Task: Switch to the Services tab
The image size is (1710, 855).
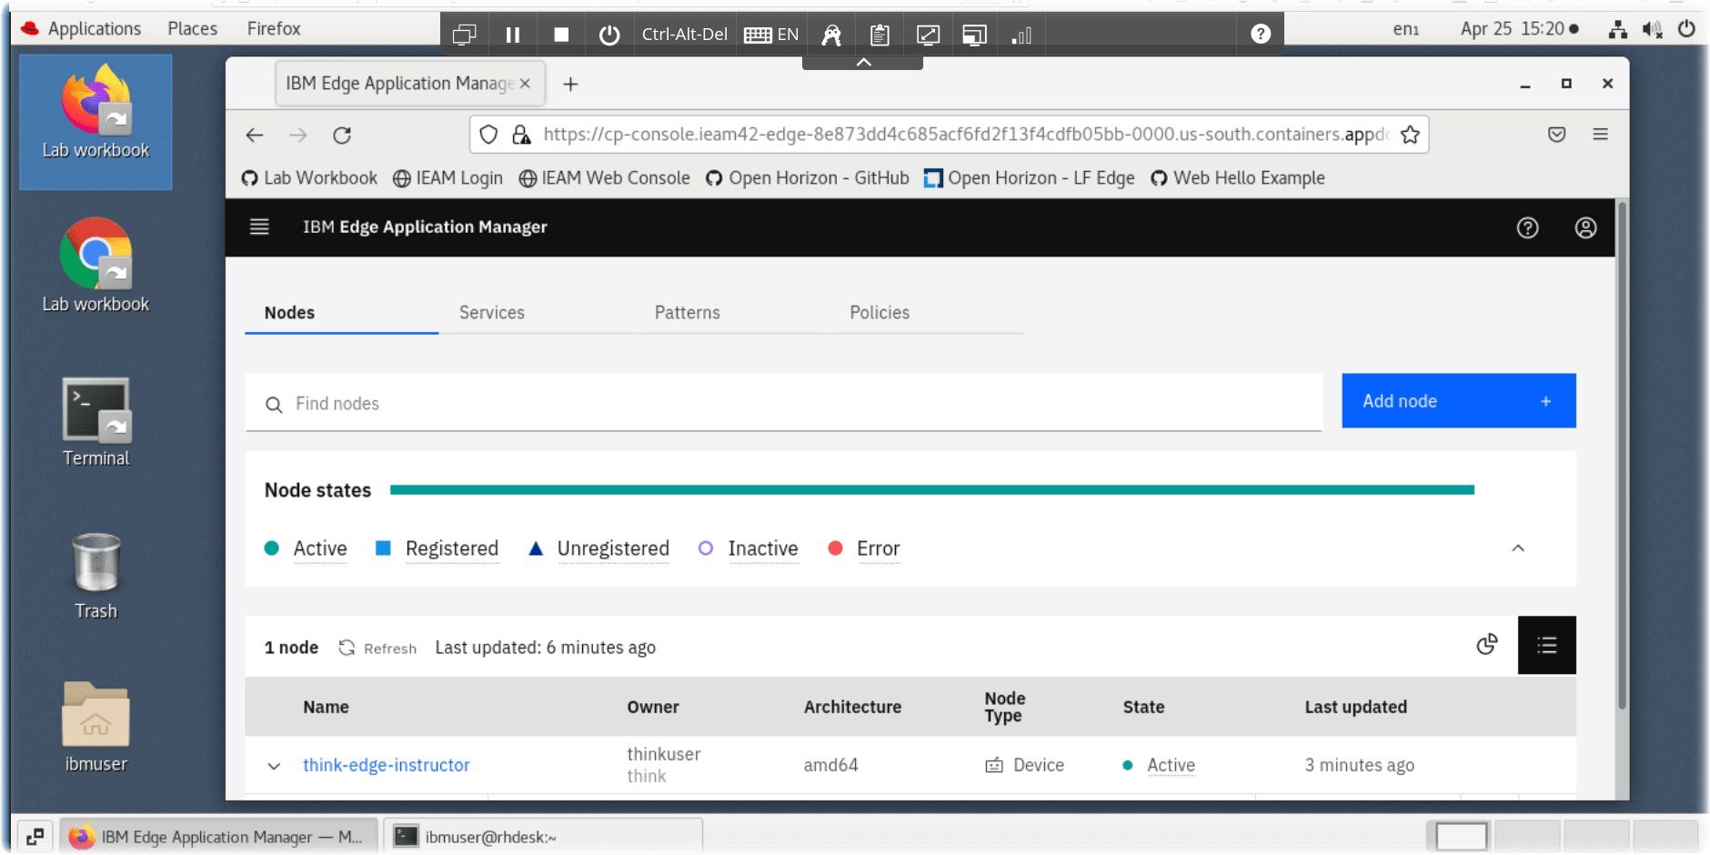Action: click(x=491, y=312)
